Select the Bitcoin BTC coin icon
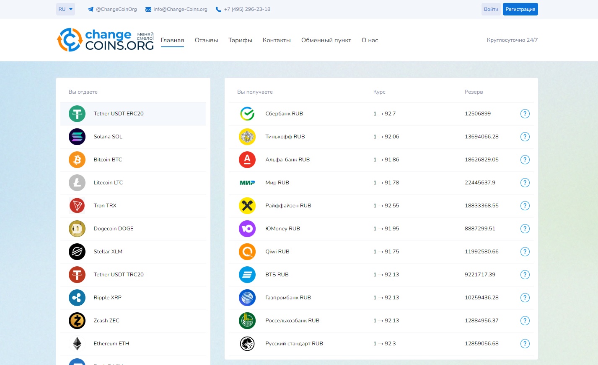 pos(77,160)
